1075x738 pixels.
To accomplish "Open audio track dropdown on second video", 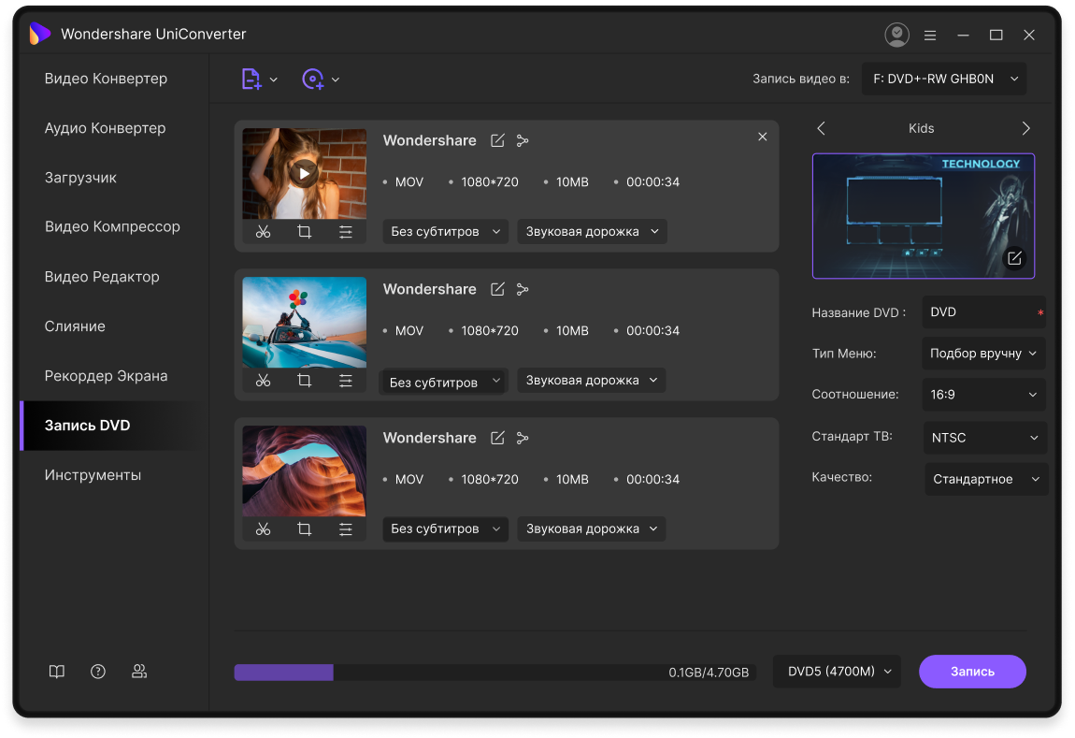I will click(x=592, y=380).
